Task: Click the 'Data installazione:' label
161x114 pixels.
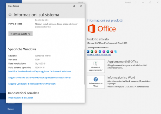Action: [17, 64]
